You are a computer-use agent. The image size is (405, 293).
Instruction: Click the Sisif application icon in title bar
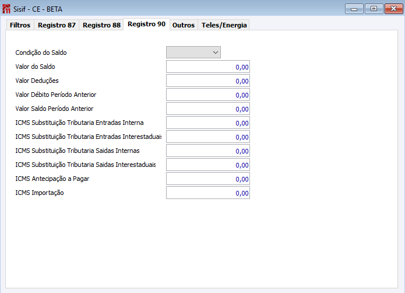(x=6, y=9)
